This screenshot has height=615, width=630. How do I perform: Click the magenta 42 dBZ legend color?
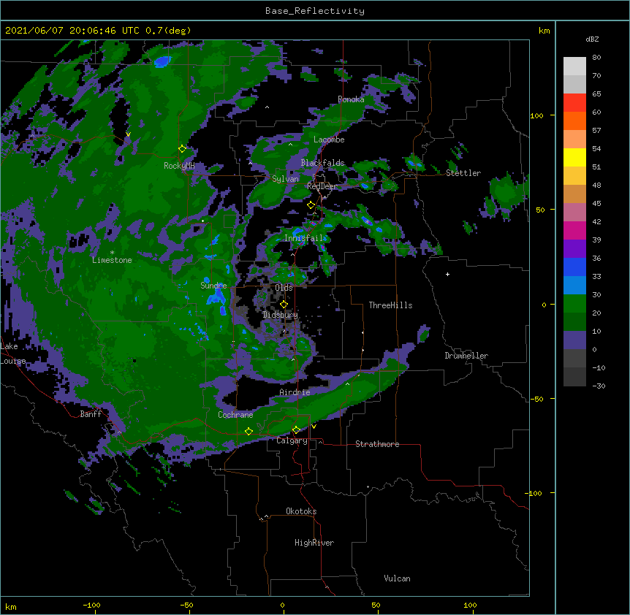pos(574,230)
